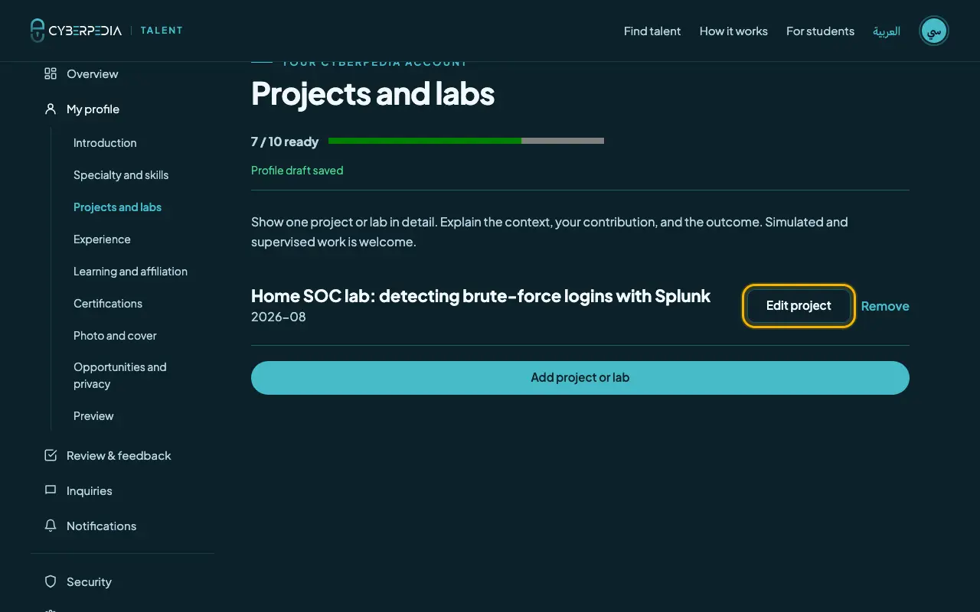Viewport: 980px width, 612px height.
Task: Open Experience section
Action: [x=102, y=239]
